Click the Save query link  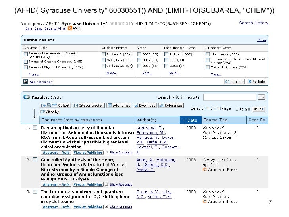click(38, 29)
